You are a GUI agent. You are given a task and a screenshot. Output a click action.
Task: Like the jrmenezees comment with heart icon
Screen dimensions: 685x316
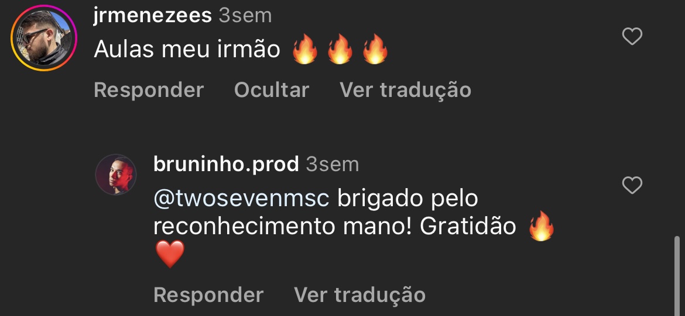pyautogui.click(x=632, y=36)
